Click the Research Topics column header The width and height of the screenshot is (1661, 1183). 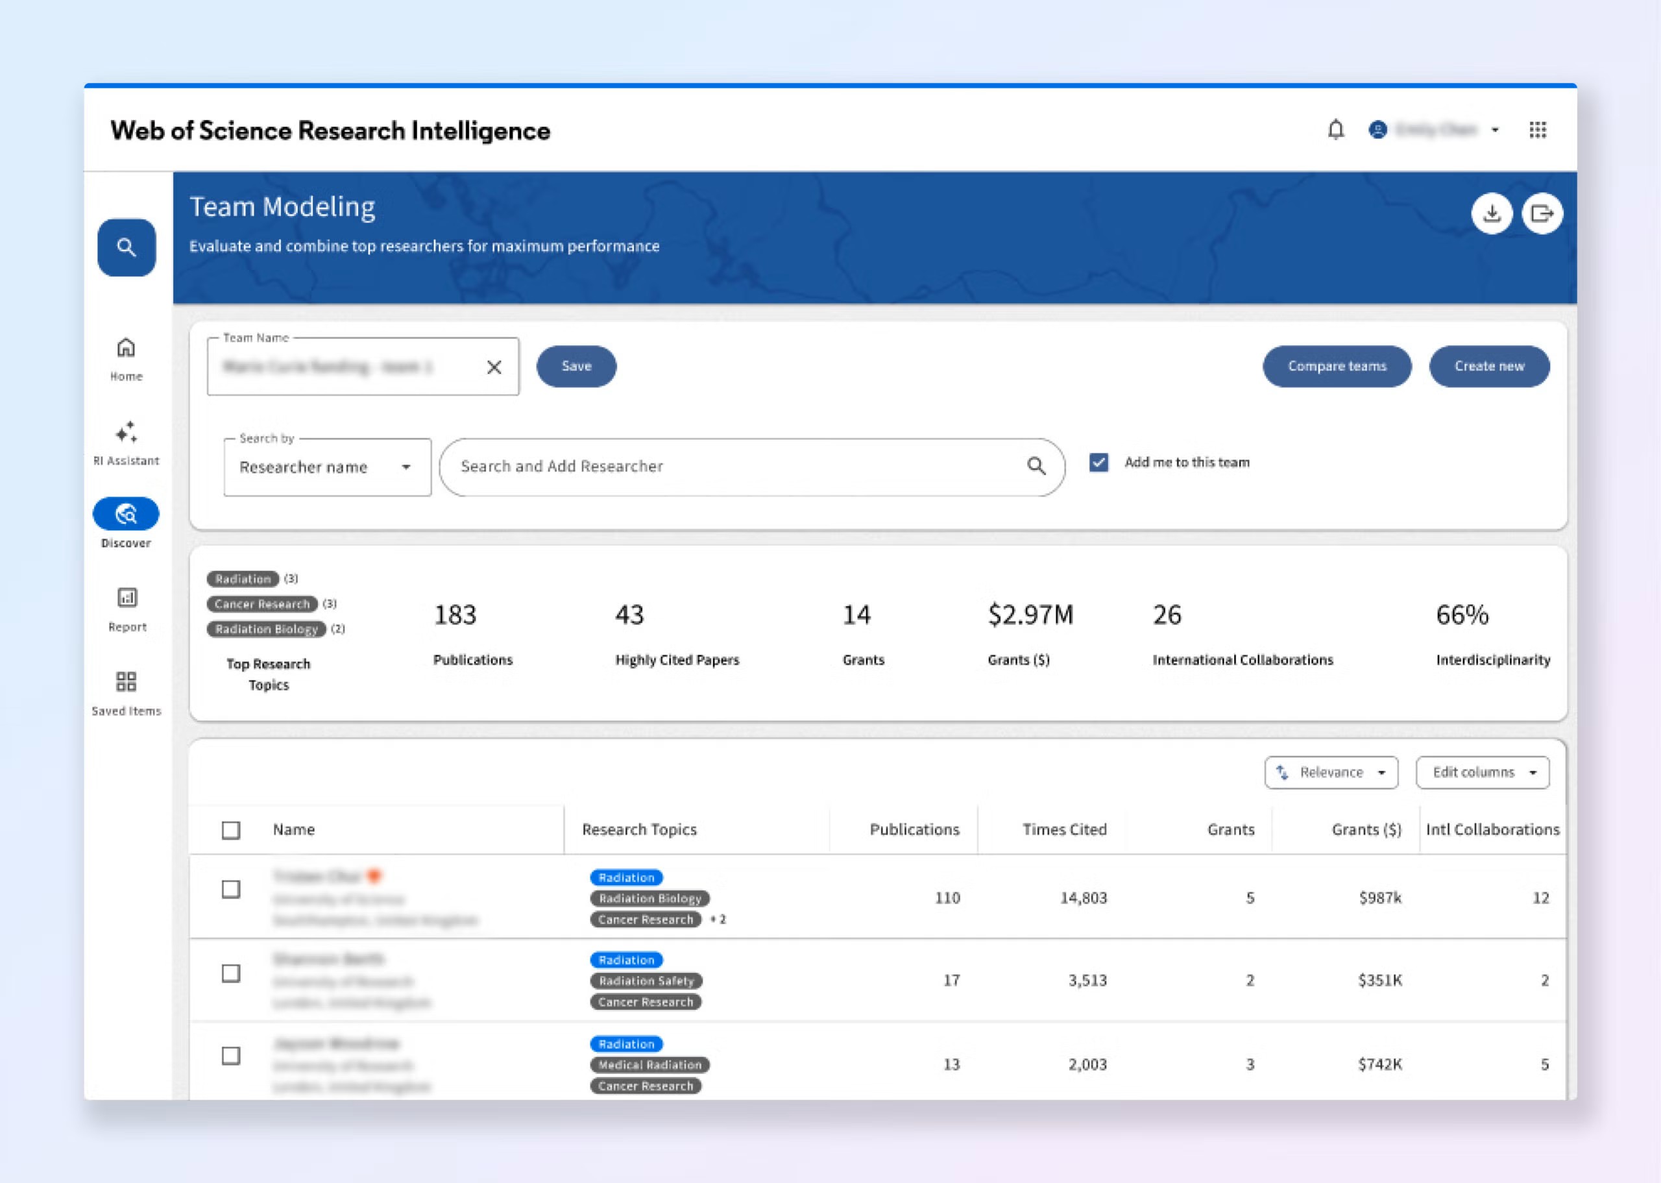tap(639, 830)
